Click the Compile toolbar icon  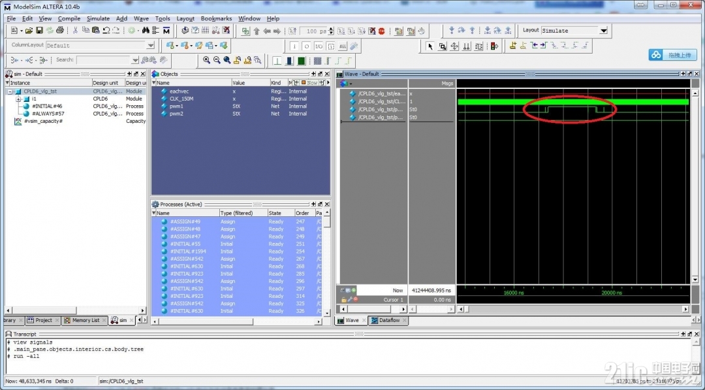pyautogui.click(x=185, y=31)
